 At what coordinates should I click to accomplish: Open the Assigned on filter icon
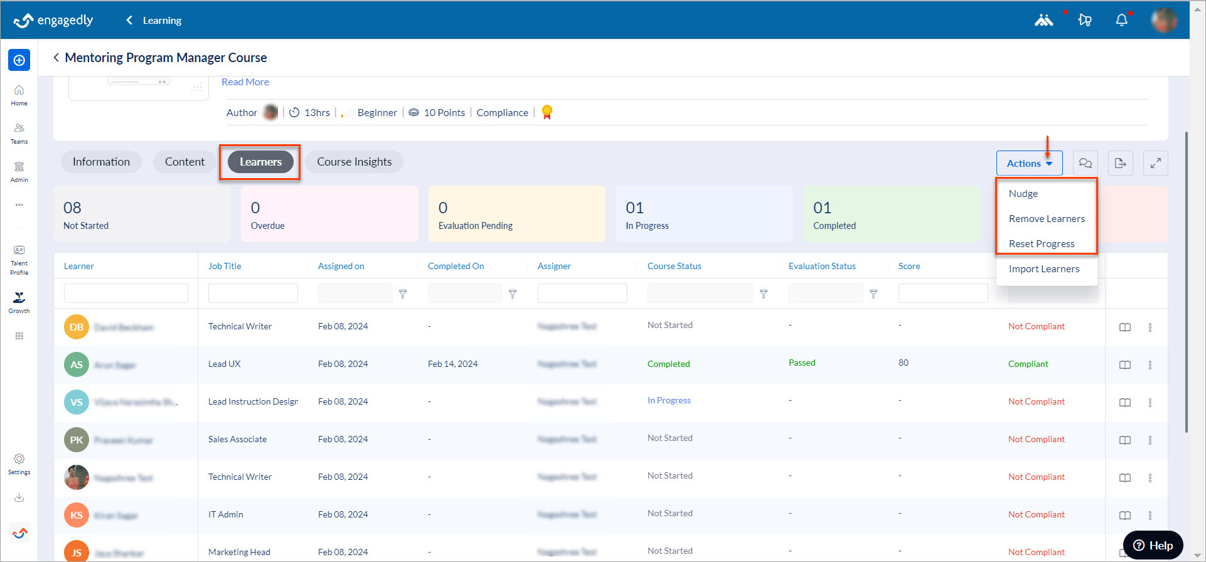(403, 294)
